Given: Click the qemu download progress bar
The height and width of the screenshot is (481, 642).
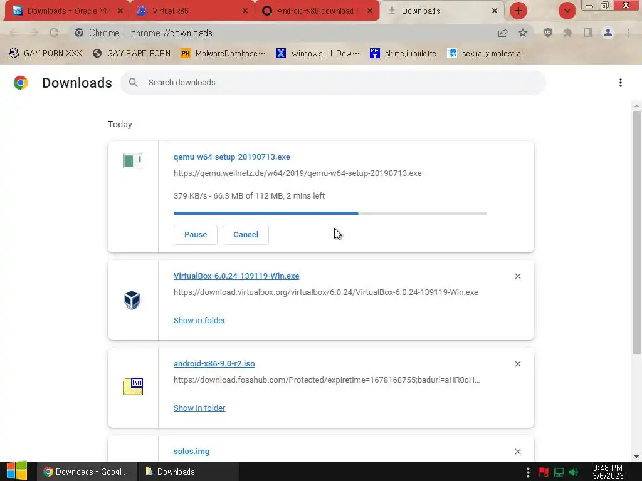Looking at the screenshot, I should (x=330, y=214).
